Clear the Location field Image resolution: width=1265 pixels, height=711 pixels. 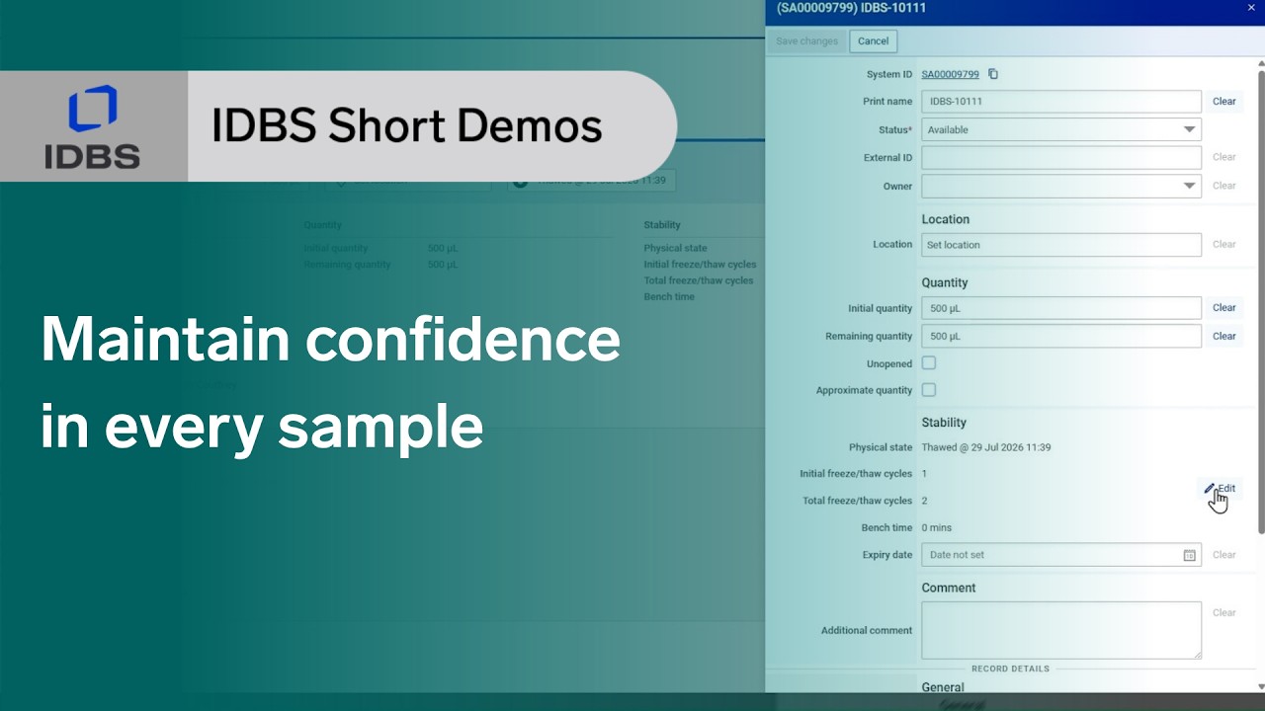[1223, 245]
